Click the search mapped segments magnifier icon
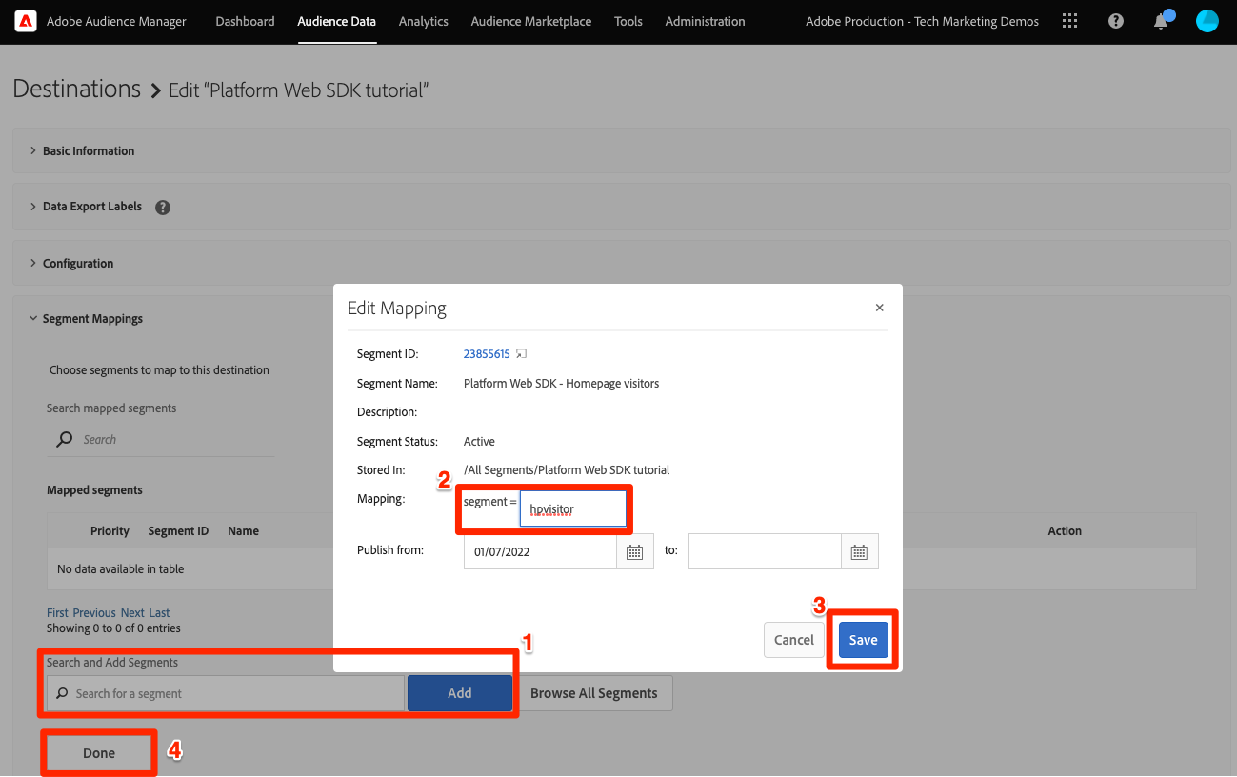This screenshot has width=1237, height=777. (x=64, y=439)
